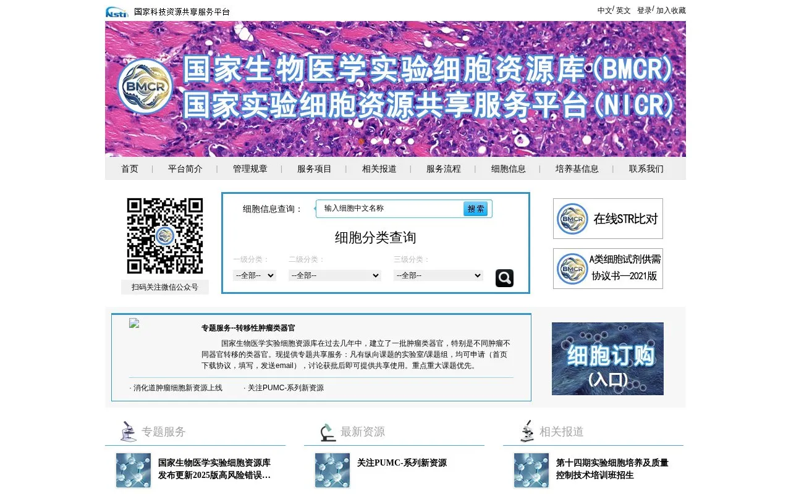Image resolution: width=791 pixels, height=494 pixels.
Task: Select the first orange banner carousel dot
Action: [x=362, y=141]
